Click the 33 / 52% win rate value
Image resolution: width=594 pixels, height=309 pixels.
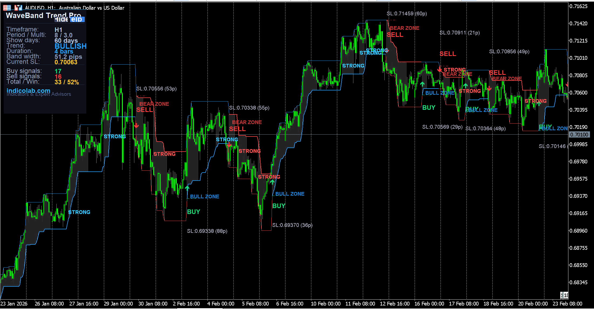click(x=67, y=82)
